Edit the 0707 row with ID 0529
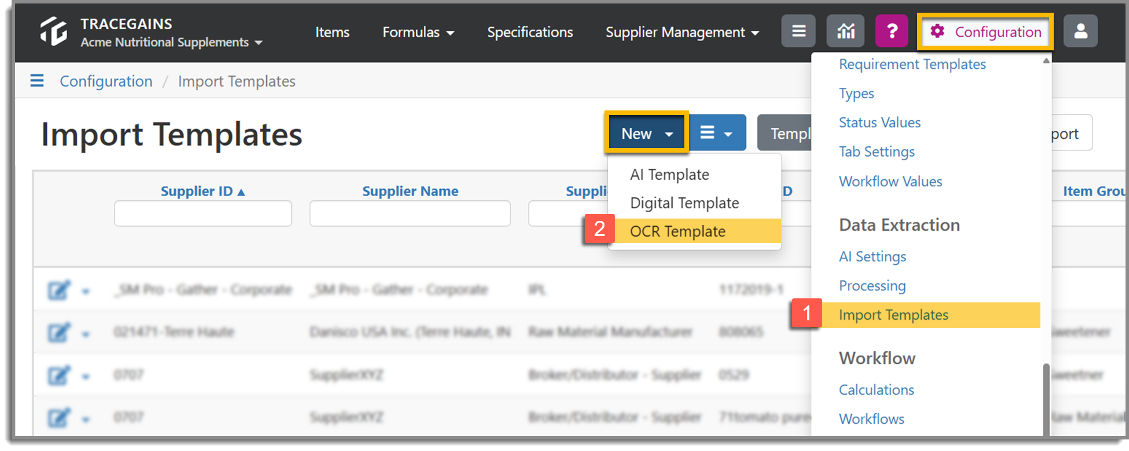The height and width of the screenshot is (451, 1129). click(x=59, y=375)
